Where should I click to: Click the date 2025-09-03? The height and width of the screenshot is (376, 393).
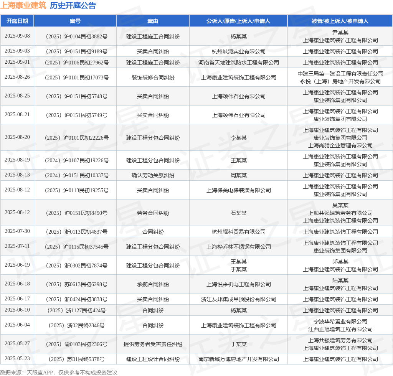(x=17, y=51)
